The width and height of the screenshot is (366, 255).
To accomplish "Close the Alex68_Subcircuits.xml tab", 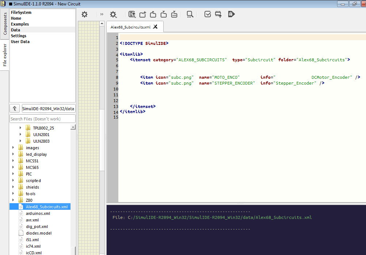I will (x=155, y=27).
